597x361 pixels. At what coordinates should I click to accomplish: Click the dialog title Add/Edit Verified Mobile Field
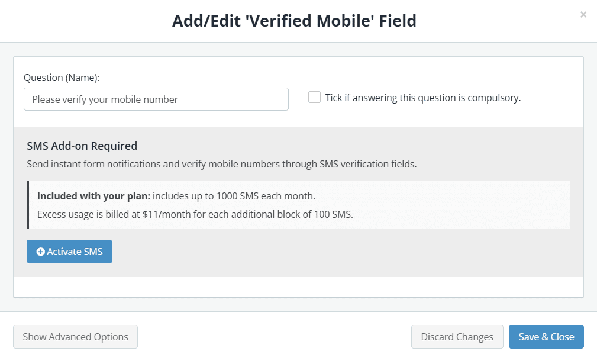pyautogui.click(x=294, y=21)
